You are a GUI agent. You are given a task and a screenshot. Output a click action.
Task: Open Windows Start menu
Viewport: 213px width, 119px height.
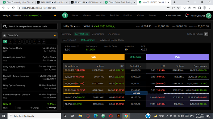point(4,116)
